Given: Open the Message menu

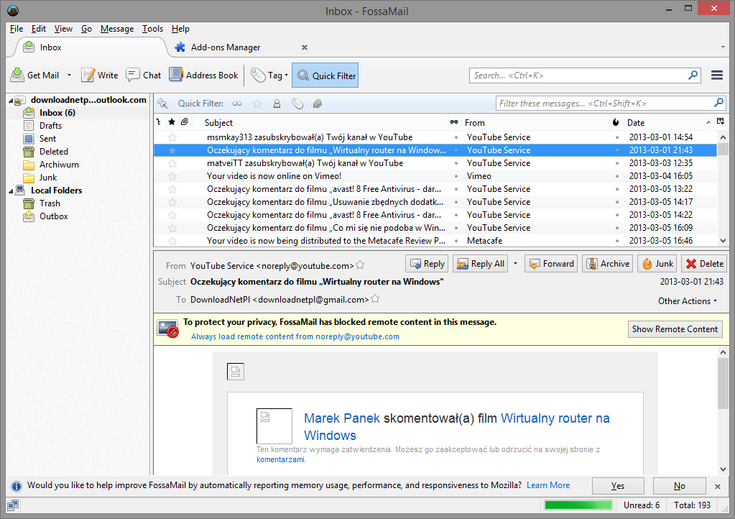Looking at the screenshot, I should click(x=116, y=29).
